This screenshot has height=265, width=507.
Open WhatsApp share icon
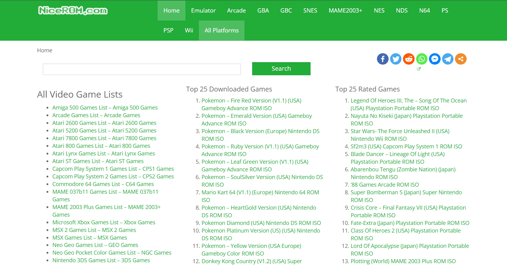coord(422,59)
